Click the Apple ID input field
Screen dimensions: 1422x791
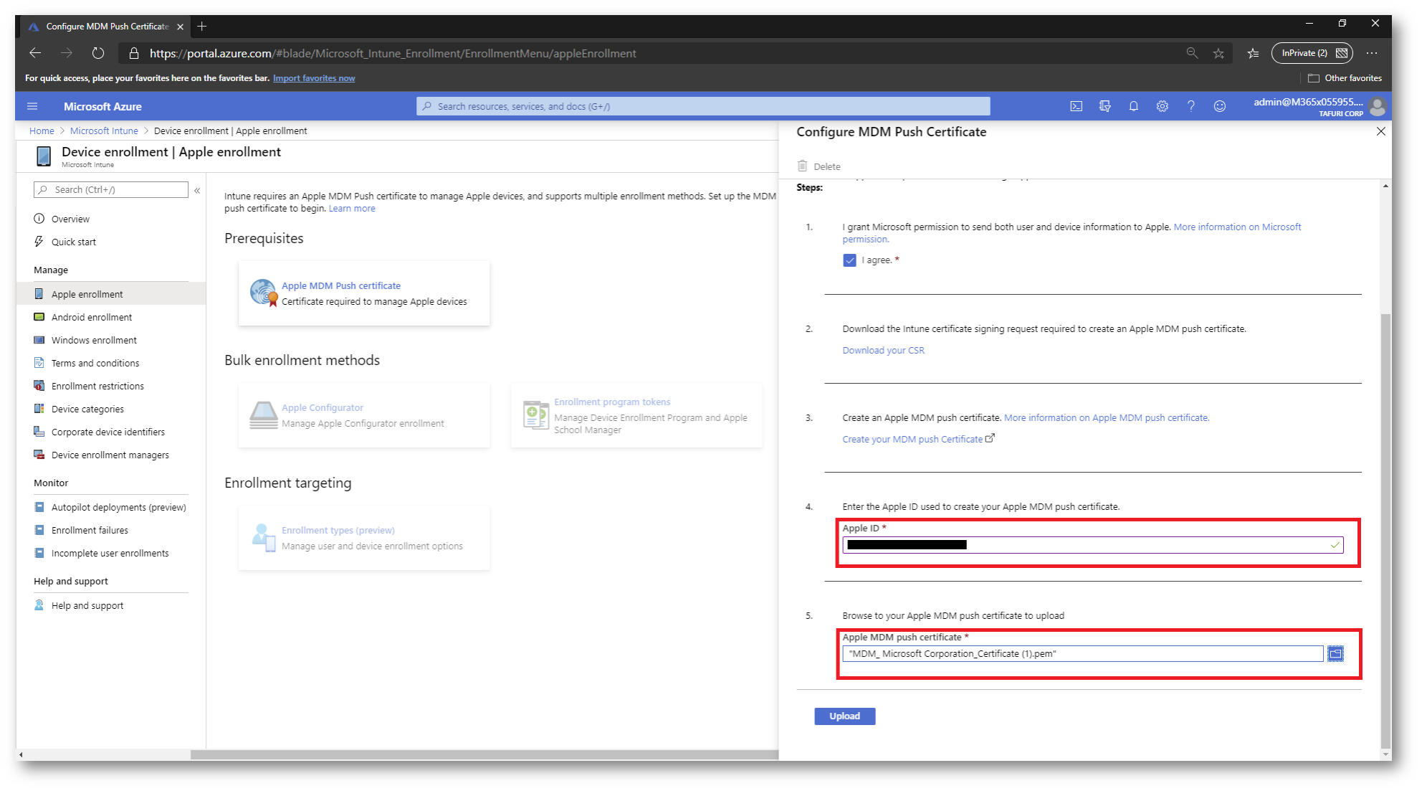(x=1092, y=545)
